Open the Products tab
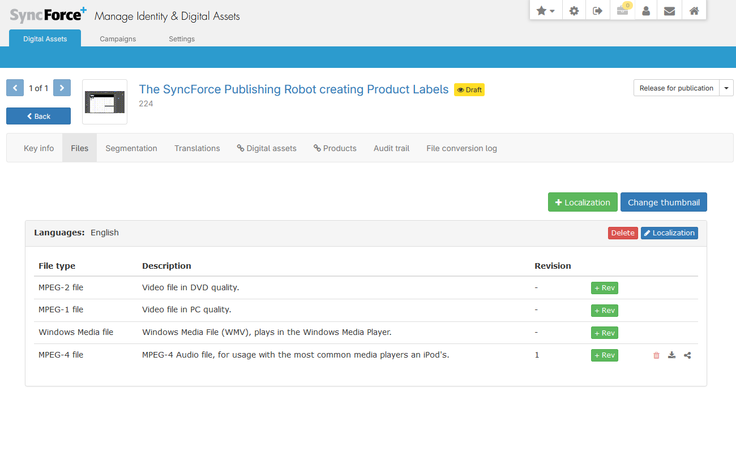 pyautogui.click(x=335, y=148)
